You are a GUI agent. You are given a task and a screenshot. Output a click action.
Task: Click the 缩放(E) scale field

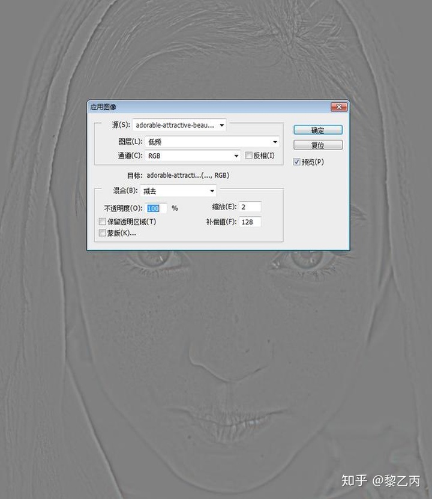[250, 207]
